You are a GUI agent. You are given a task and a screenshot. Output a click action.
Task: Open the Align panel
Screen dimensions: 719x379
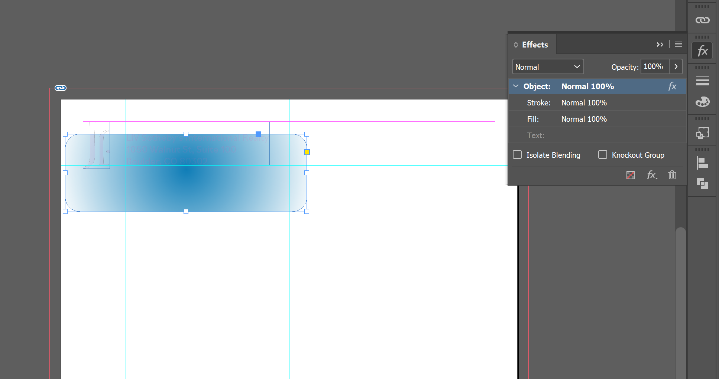[702, 163]
